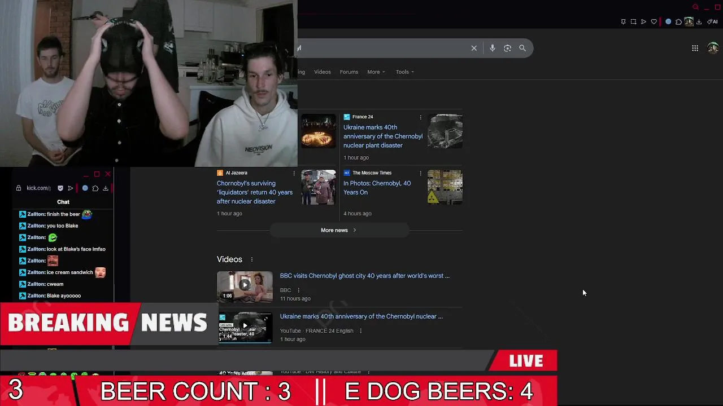Expand the More search filters dropdown

pos(376,72)
